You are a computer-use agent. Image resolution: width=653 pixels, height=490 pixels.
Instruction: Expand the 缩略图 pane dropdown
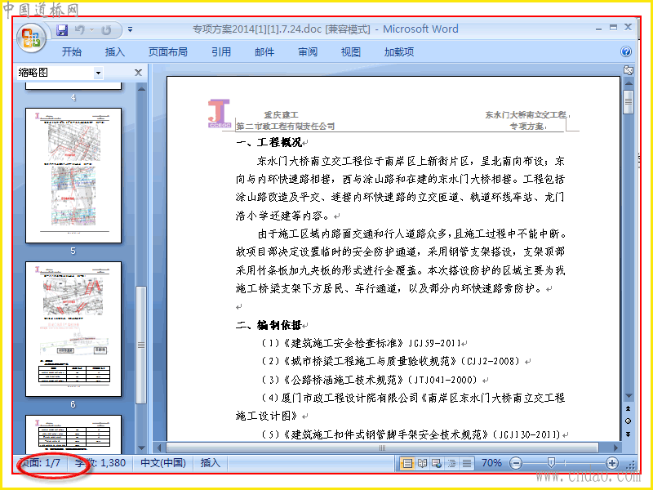click(x=98, y=73)
